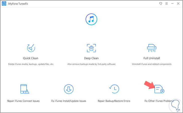Click the "Deep Clean" label

92,58
